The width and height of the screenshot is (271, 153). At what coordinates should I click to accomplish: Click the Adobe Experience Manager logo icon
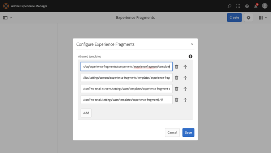click(x=6, y=6)
